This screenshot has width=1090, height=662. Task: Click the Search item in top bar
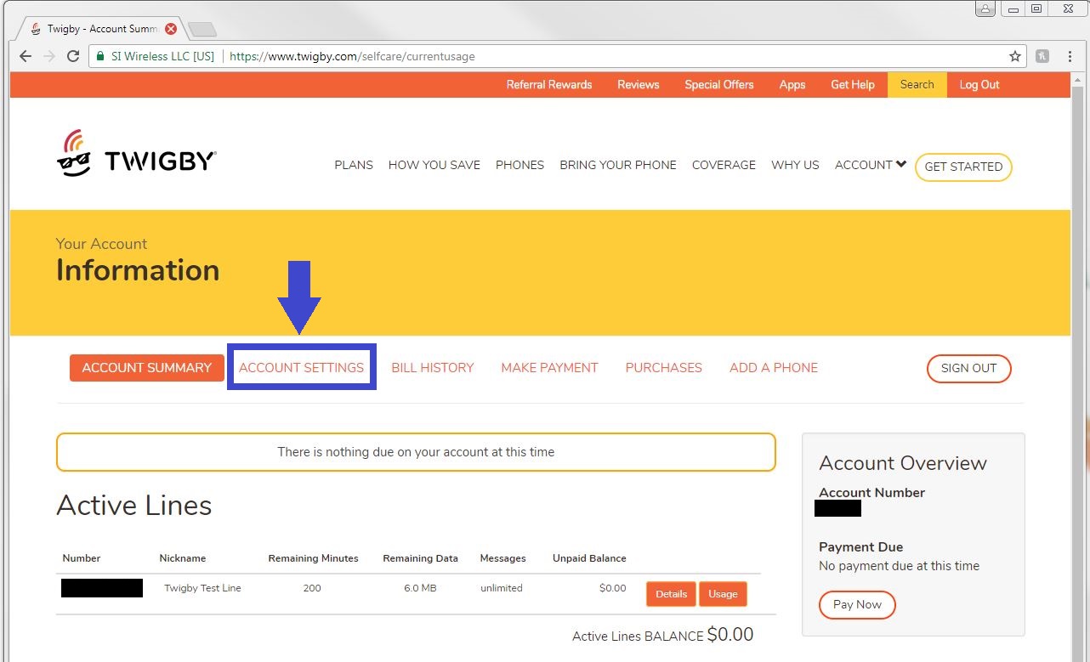click(917, 84)
